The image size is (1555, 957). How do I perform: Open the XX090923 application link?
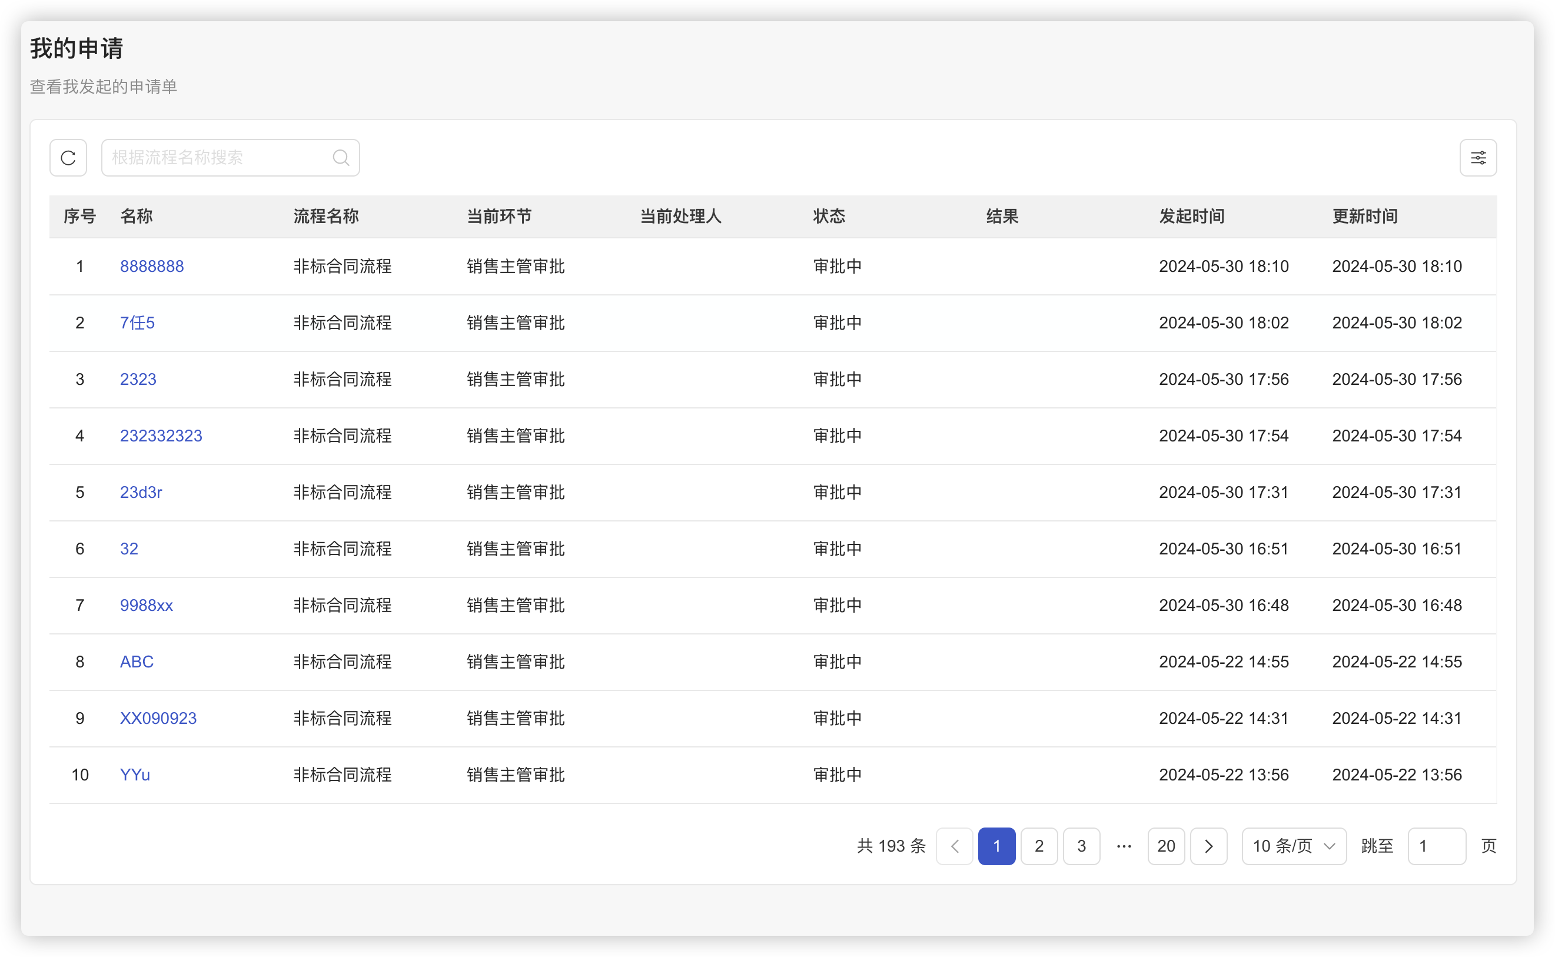158,719
